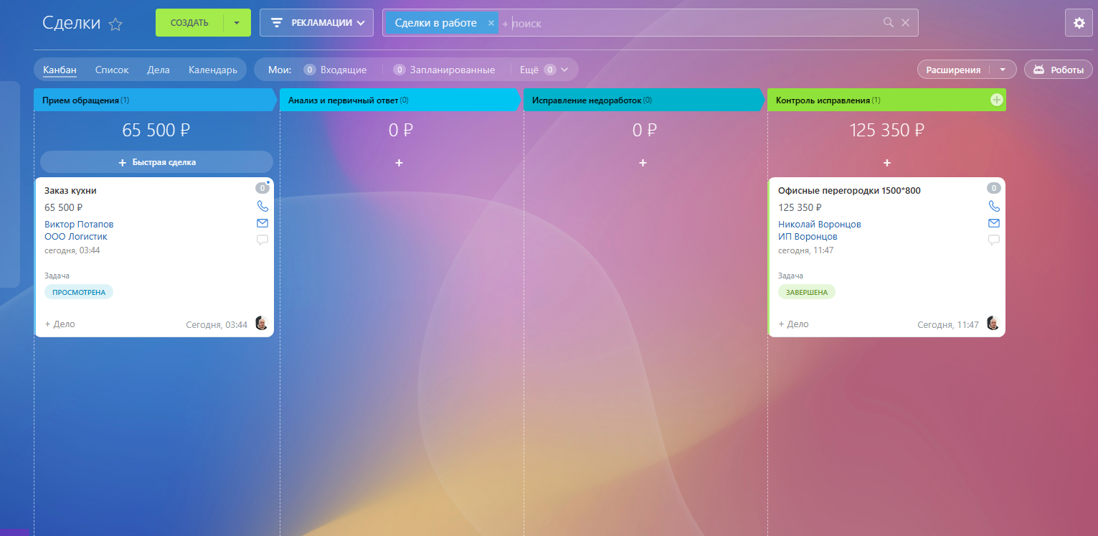
Task: Switch to Канбан view
Action: pyautogui.click(x=60, y=70)
